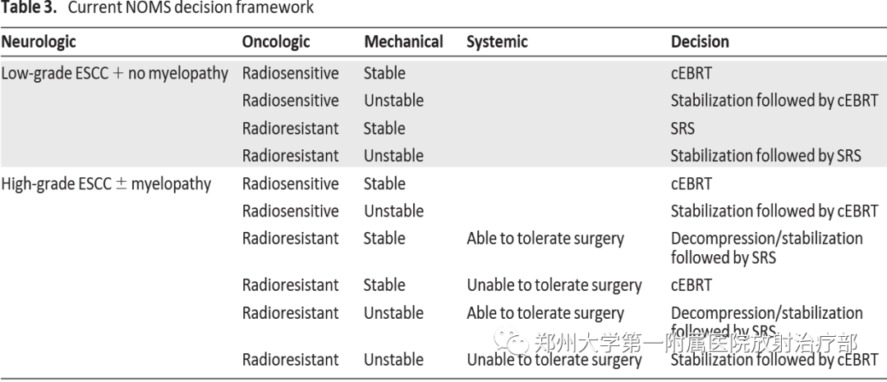The width and height of the screenshot is (887, 382).
Task: Click the Decision column header
Action: click(700, 43)
